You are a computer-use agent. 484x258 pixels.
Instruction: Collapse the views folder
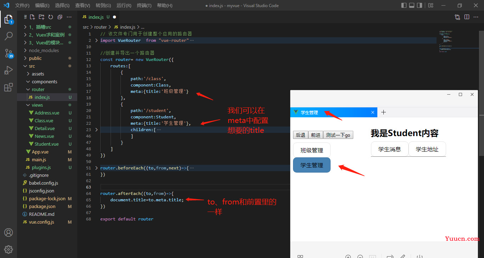tap(47, 105)
